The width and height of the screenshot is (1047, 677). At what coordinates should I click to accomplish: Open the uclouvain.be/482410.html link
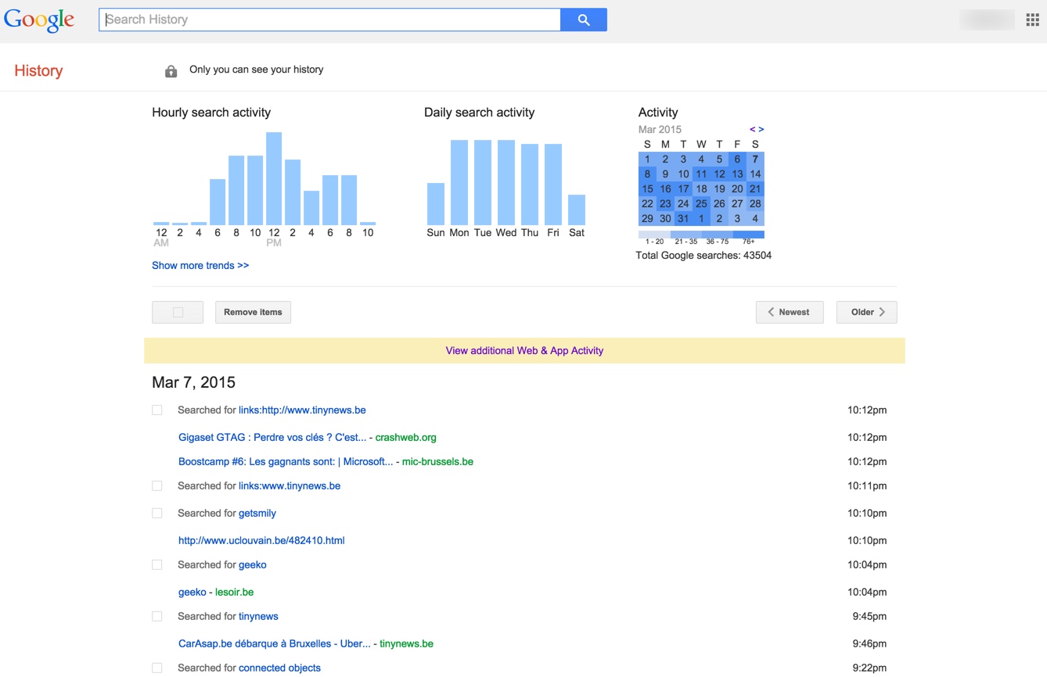[261, 540]
